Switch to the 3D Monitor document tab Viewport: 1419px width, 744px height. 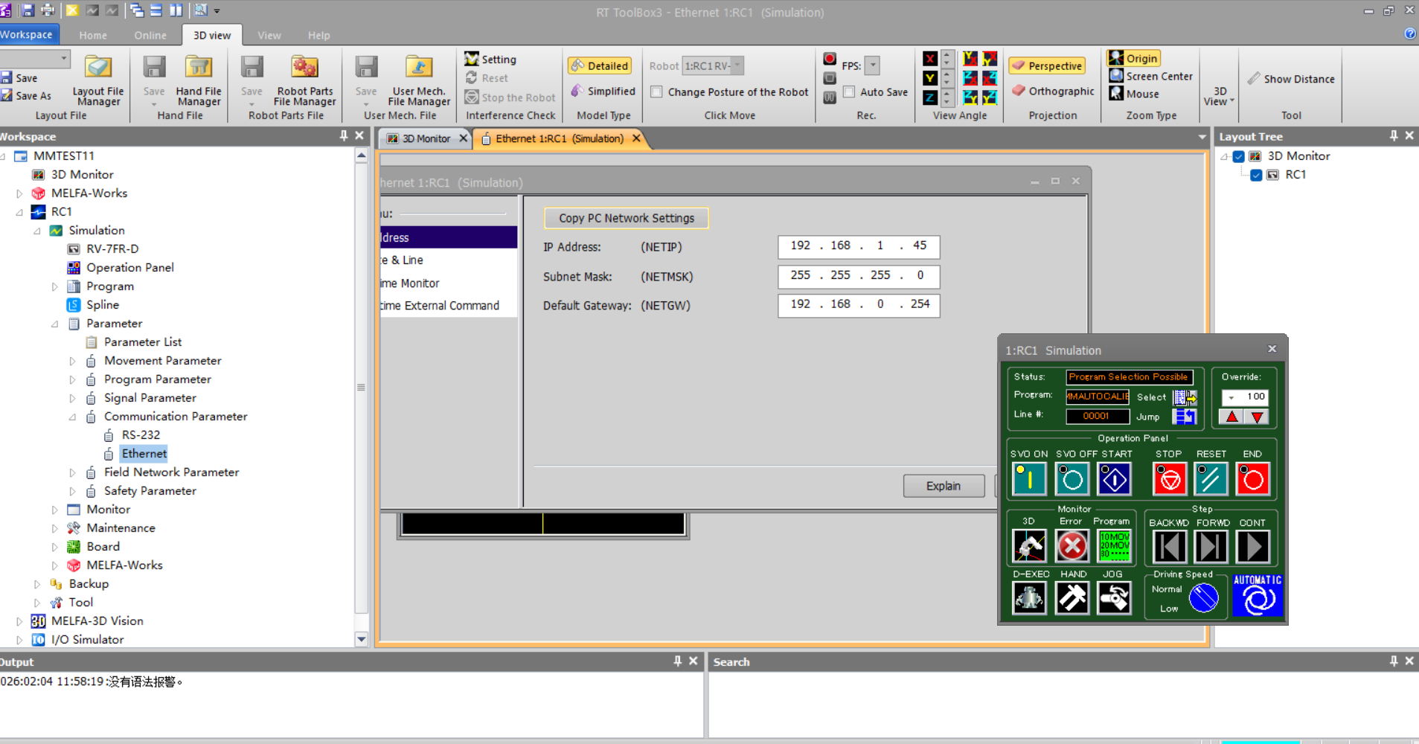coord(426,138)
